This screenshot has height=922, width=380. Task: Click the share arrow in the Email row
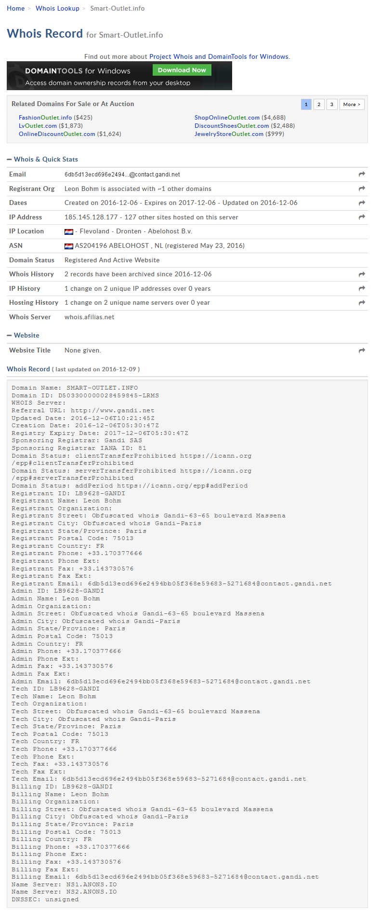pos(362,174)
